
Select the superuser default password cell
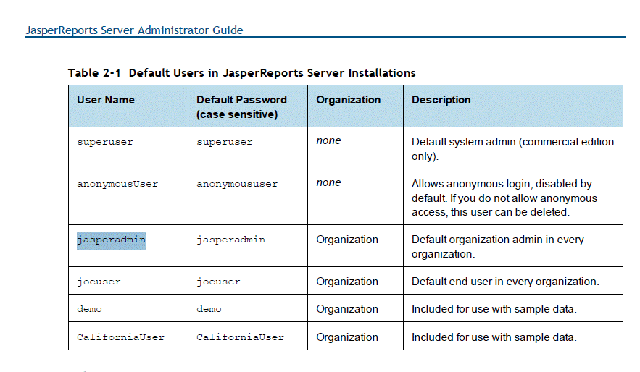click(x=225, y=143)
